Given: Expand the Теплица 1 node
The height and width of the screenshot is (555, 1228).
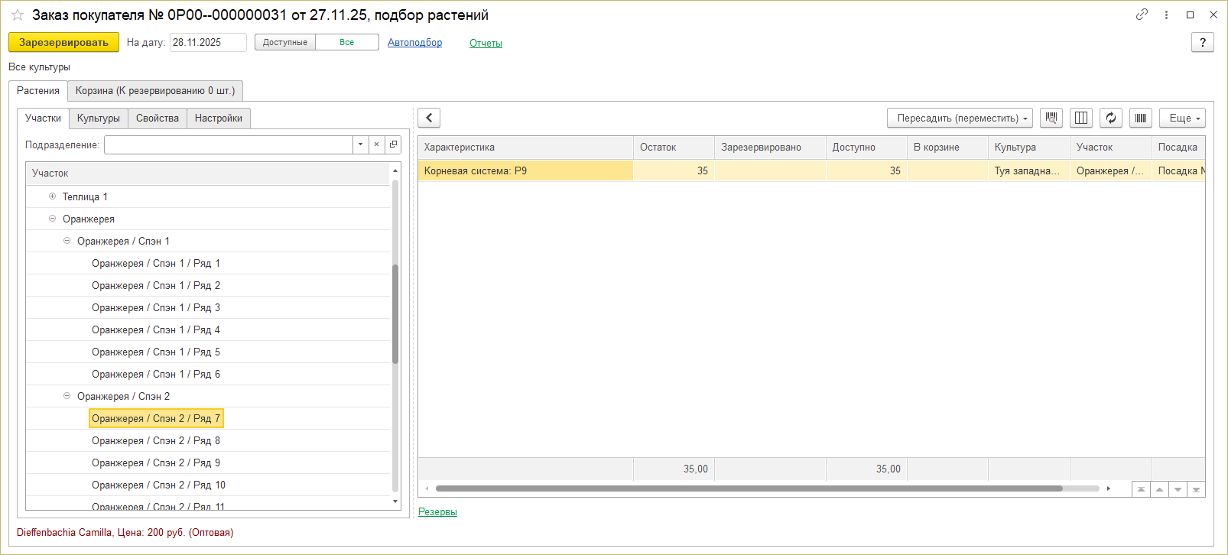Looking at the screenshot, I should coord(52,196).
